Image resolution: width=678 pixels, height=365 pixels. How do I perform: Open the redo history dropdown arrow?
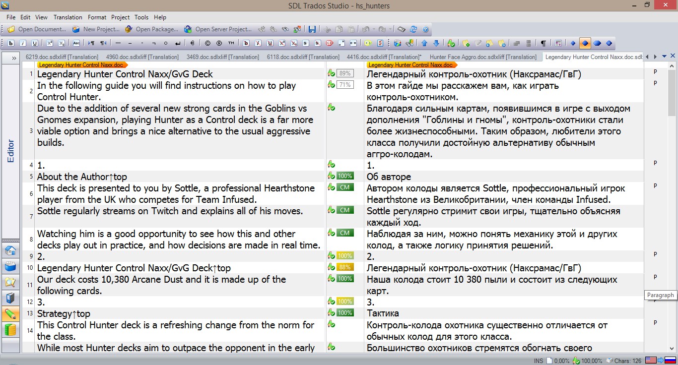point(391,29)
